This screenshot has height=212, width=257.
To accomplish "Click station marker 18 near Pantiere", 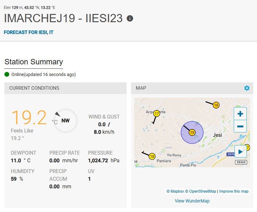I will click(x=152, y=156).
